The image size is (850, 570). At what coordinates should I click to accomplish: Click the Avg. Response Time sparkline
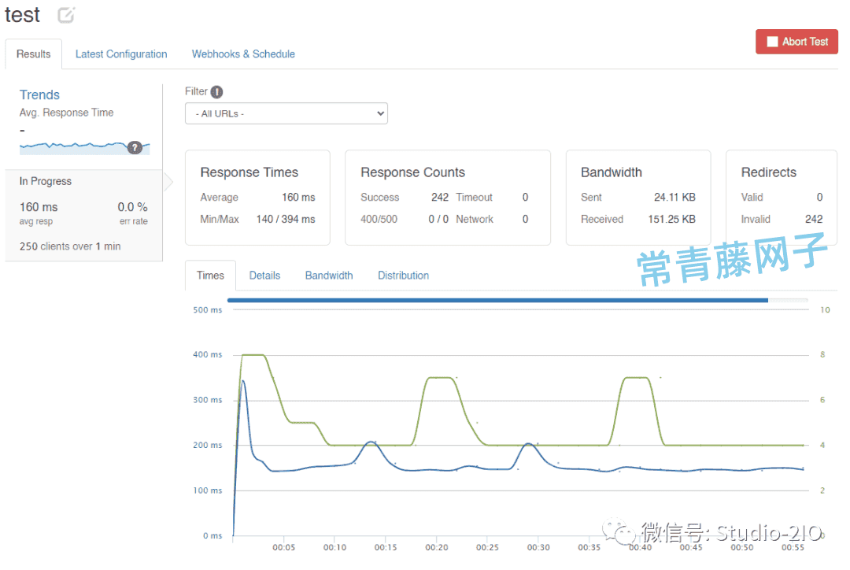84,147
